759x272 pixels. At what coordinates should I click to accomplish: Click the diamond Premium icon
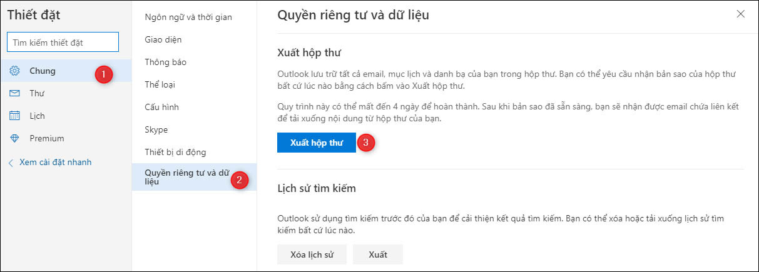[x=15, y=138]
